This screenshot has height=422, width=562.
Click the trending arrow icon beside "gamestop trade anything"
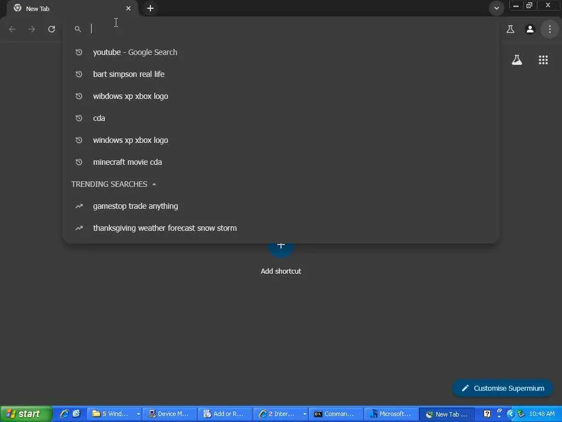[x=79, y=207]
